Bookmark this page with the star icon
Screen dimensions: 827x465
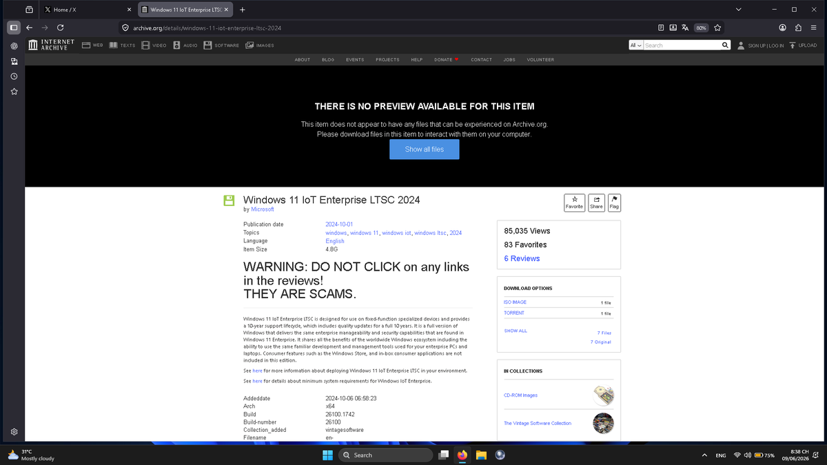click(717, 28)
